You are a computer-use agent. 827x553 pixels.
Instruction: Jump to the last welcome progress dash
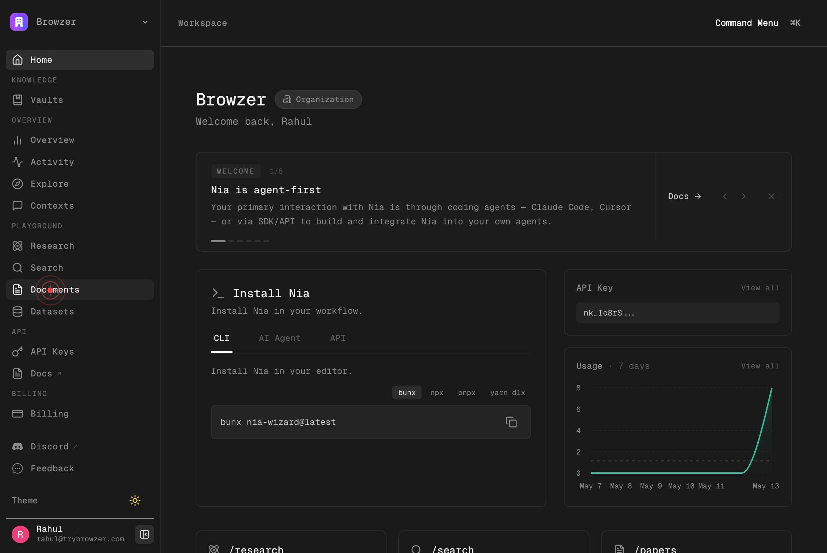pyautogui.click(x=266, y=241)
